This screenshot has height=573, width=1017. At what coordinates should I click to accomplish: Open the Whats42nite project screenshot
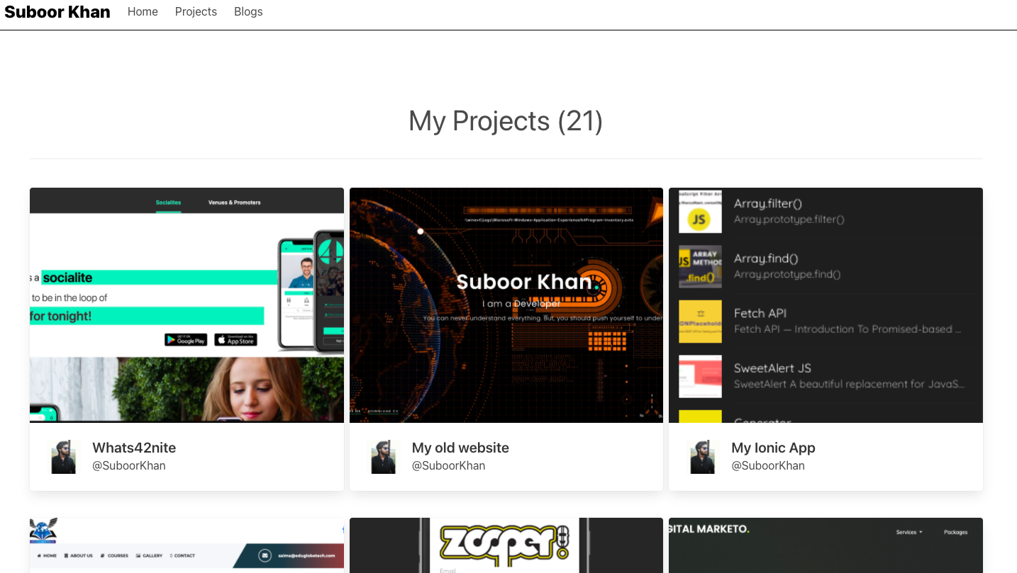coord(187,305)
